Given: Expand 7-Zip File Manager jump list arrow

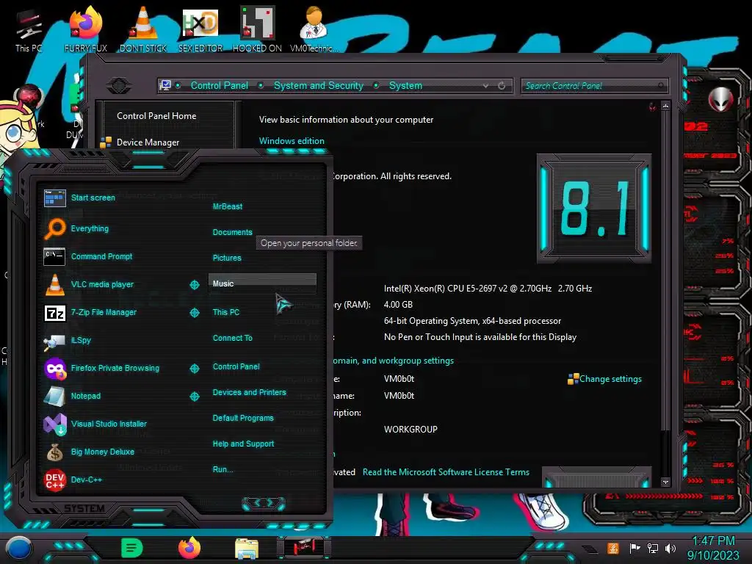Looking at the screenshot, I should pos(194,313).
